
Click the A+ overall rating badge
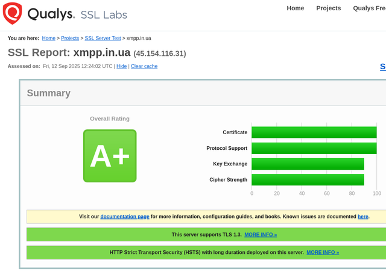click(x=110, y=156)
